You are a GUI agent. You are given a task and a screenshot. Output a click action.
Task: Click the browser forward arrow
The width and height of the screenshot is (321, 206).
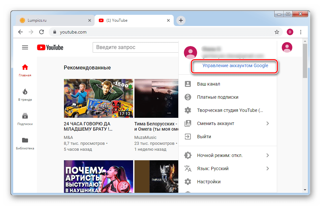click(31, 32)
